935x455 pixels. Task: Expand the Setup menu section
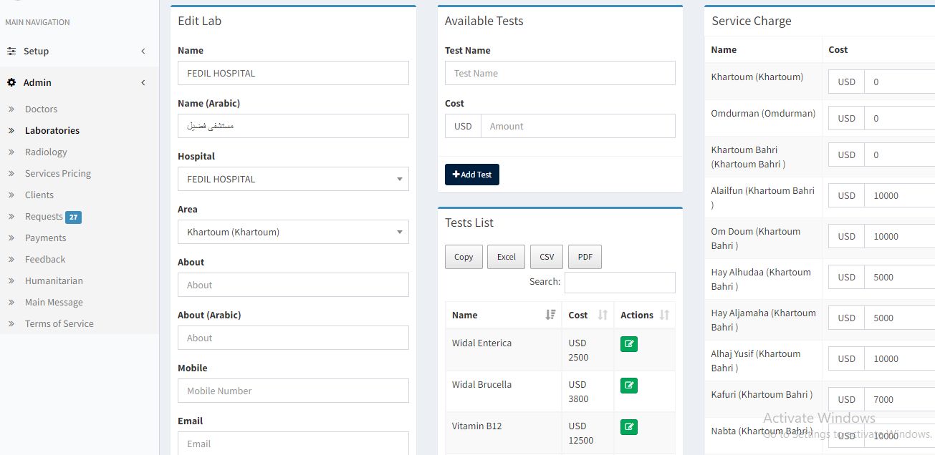coord(143,52)
